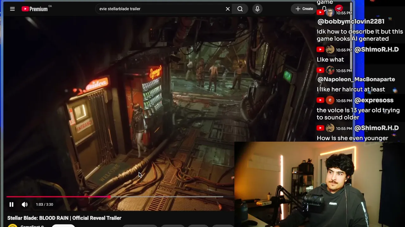This screenshot has height=227, width=405.
Task: Open the notifications bell
Action: (324, 9)
